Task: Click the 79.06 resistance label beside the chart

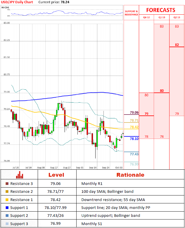Action: coord(134,113)
